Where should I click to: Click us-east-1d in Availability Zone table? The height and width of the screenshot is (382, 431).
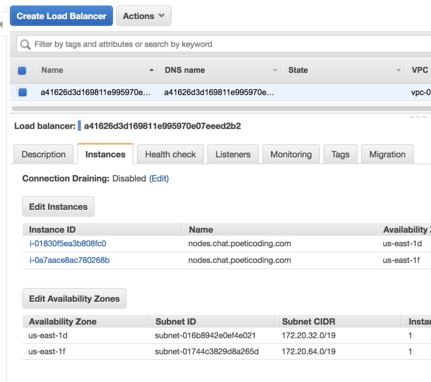48,336
